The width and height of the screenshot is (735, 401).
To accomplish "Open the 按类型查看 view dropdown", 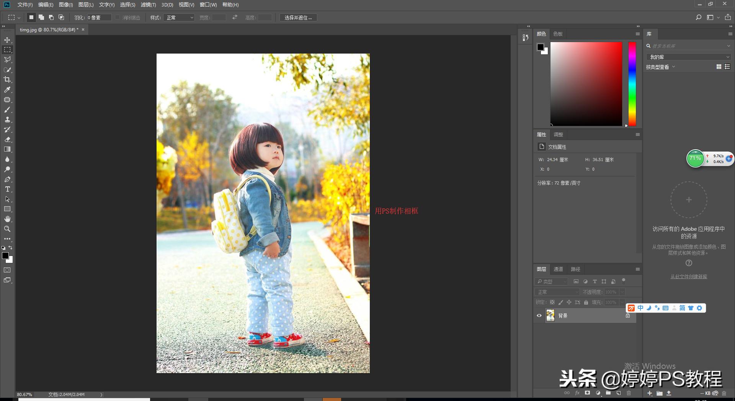I will 660,67.
